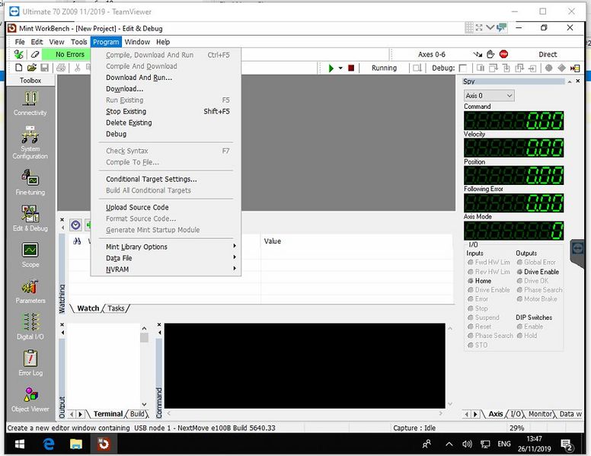
Task: Select Stop Existing menu item
Action: pos(166,111)
